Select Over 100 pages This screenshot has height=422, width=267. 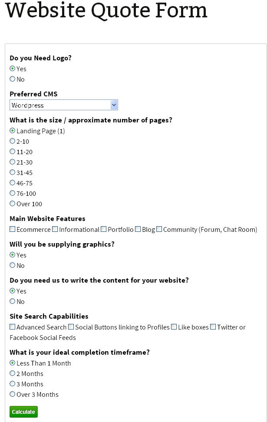tap(12, 204)
